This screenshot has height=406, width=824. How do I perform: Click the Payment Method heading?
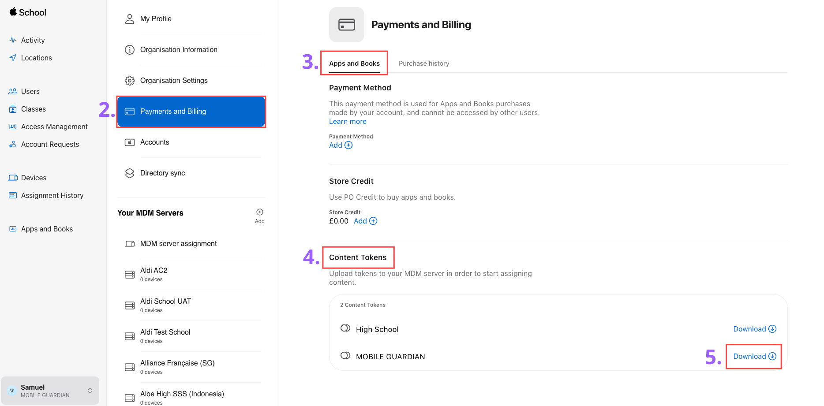pos(360,88)
